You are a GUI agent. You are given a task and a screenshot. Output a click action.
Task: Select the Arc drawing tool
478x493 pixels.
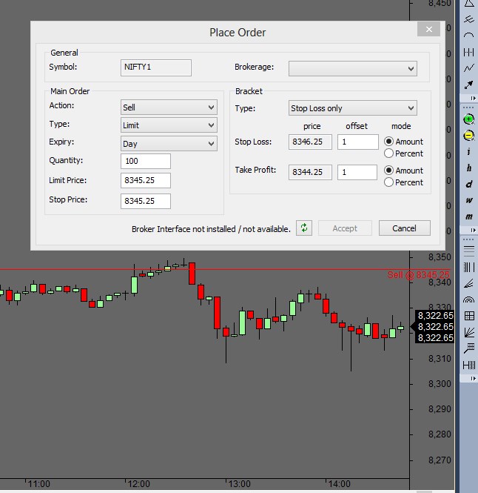coord(469,36)
